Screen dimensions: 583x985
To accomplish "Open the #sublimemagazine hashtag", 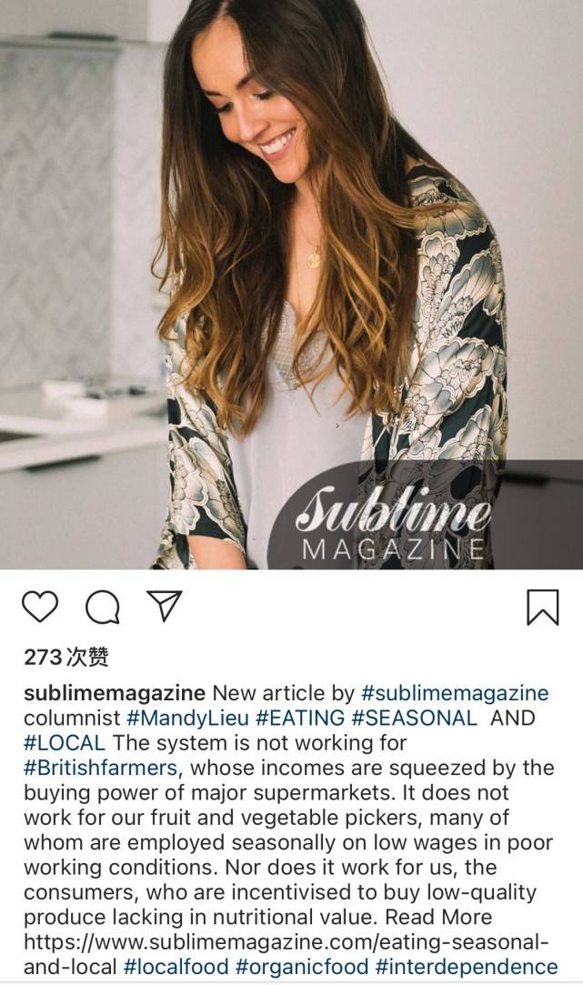I will click(455, 693).
